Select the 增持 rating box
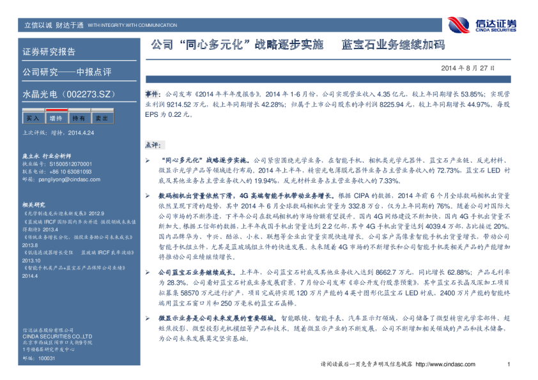 click(x=56, y=118)
